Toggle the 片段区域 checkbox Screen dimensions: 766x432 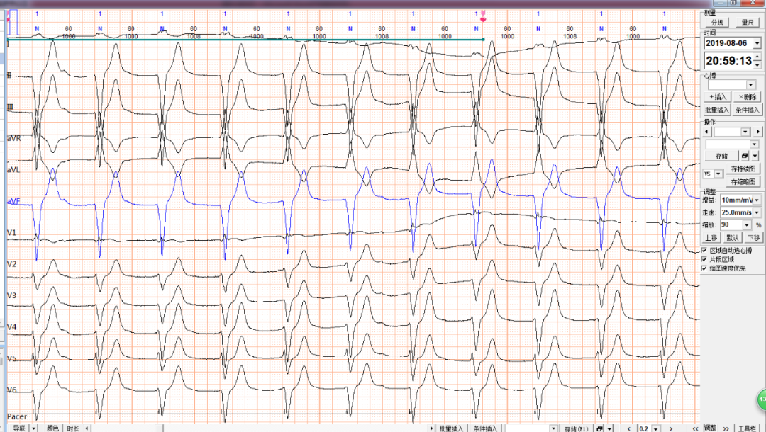pos(704,259)
